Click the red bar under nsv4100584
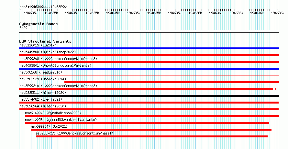 click(x=147, y=123)
